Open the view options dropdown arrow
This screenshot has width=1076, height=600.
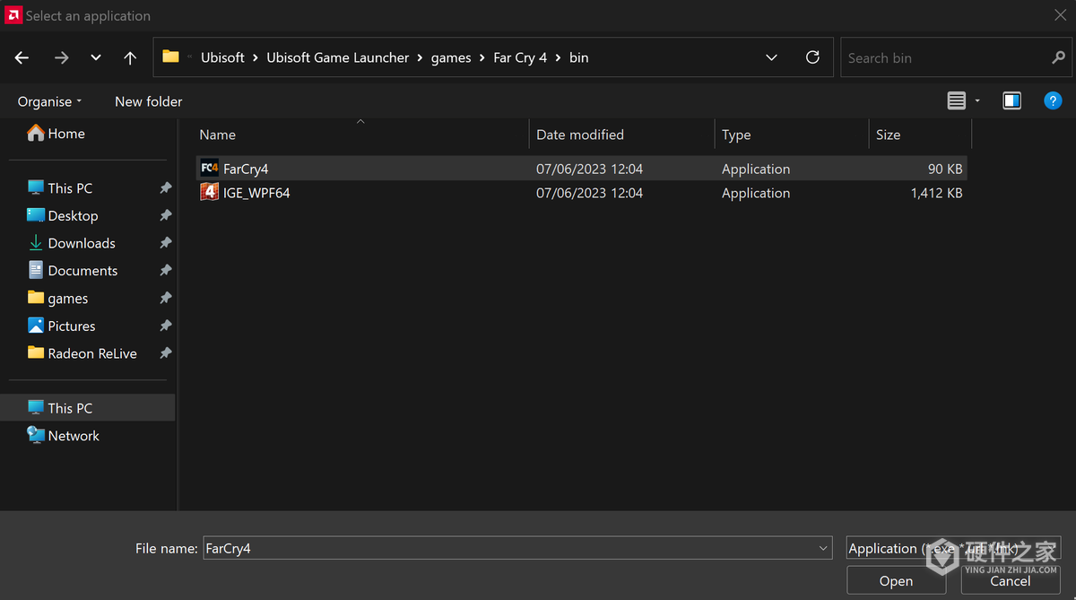977,101
